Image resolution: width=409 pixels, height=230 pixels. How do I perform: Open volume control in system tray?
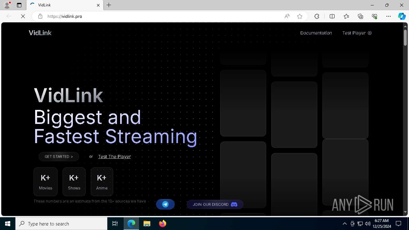pyautogui.click(x=367, y=224)
